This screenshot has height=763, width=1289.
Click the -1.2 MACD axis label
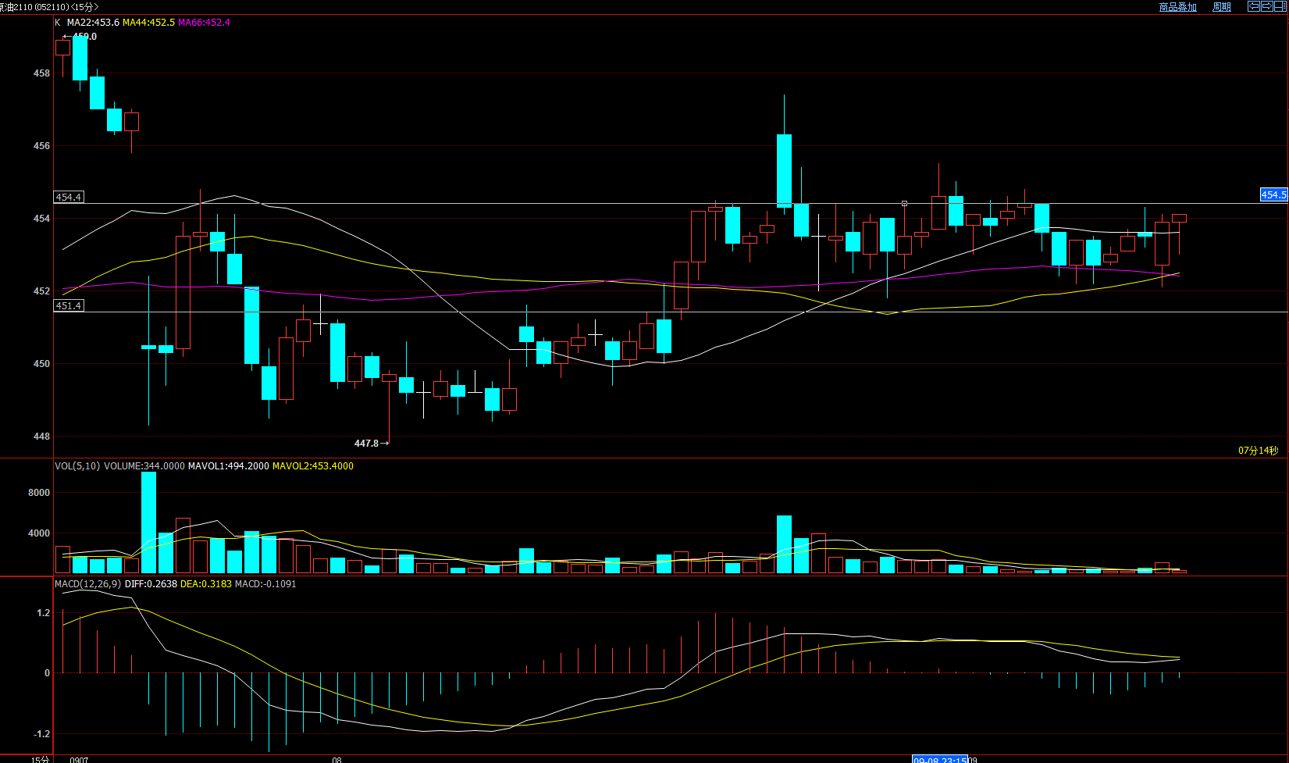click(41, 734)
